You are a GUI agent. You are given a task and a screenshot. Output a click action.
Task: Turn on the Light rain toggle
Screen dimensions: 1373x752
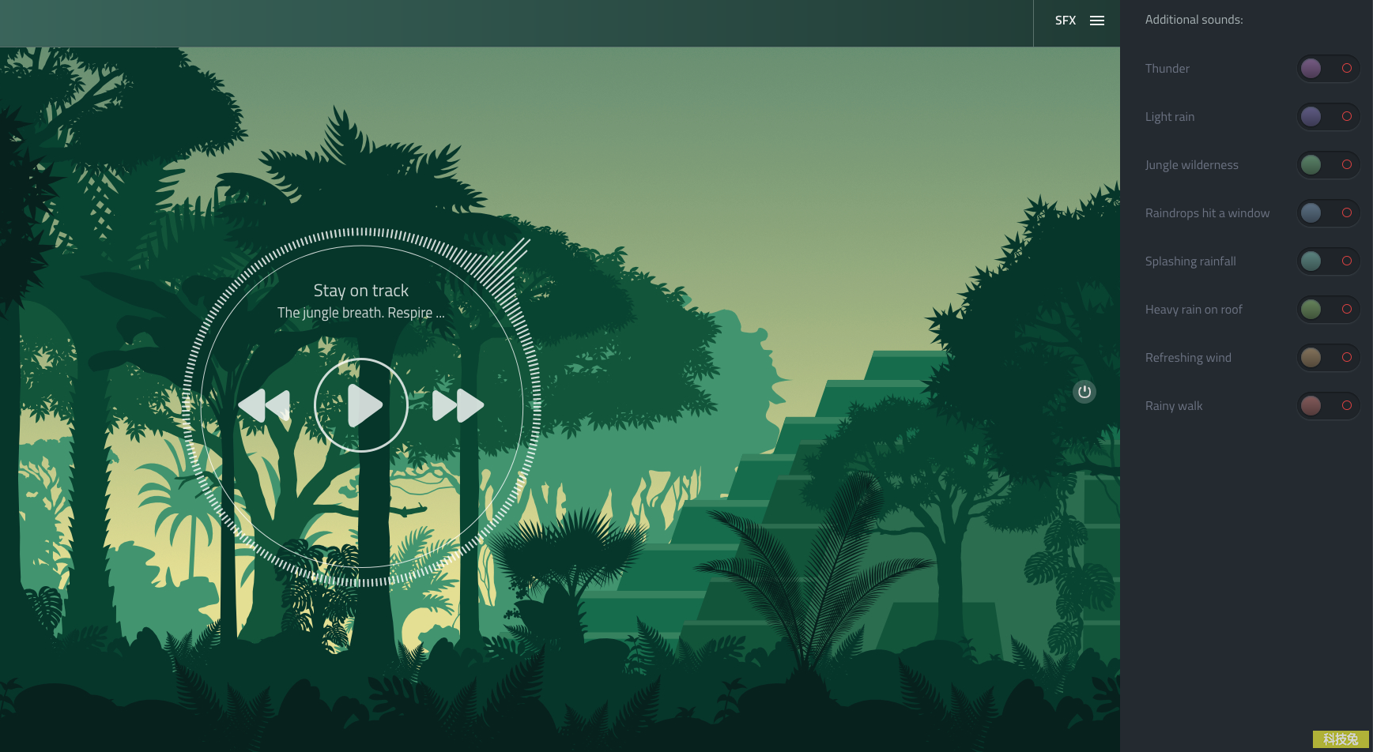[x=1328, y=117]
